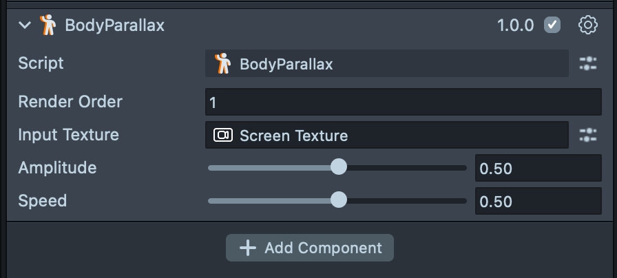This screenshot has width=617, height=278.
Task: Click the BodyParallax component header icon
Action: coord(47,25)
